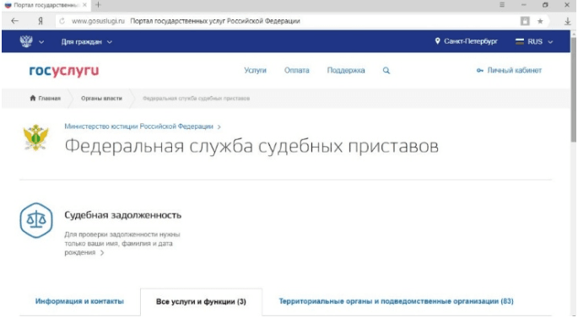Open the reader mode icon in address bar

pyautogui.click(x=525, y=21)
